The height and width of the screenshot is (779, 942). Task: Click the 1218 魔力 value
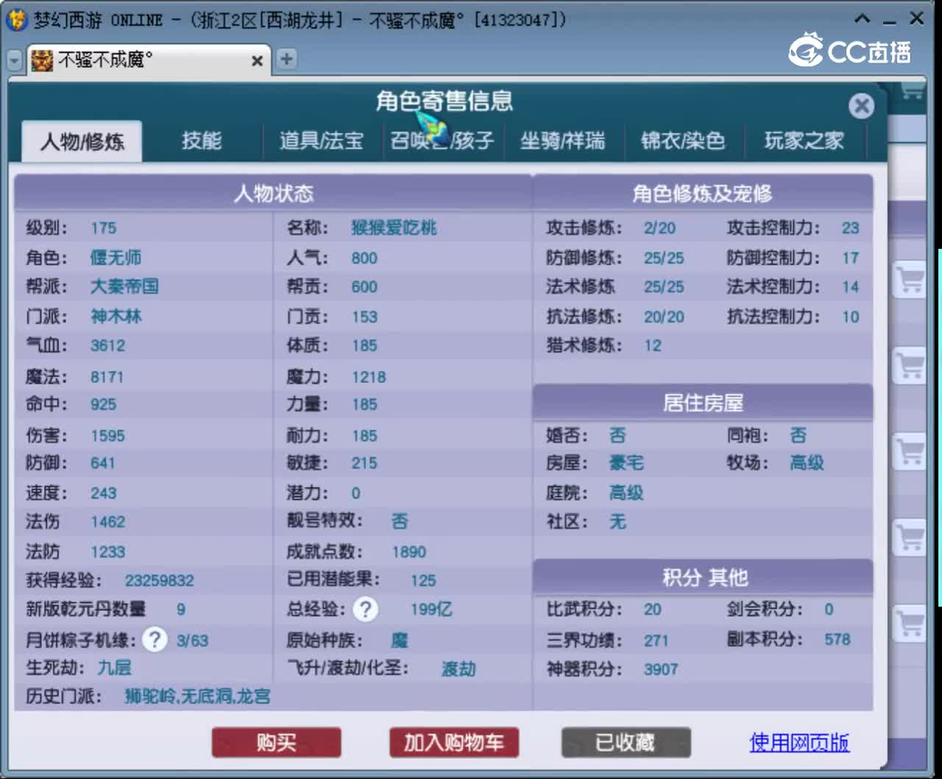pyautogui.click(x=369, y=377)
